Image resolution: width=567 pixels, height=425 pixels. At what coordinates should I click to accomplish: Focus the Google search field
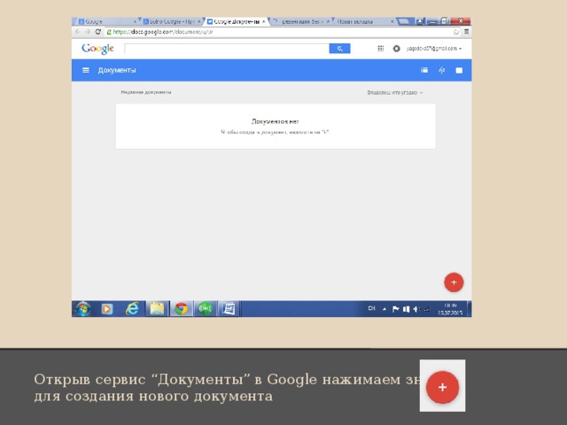point(227,49)
